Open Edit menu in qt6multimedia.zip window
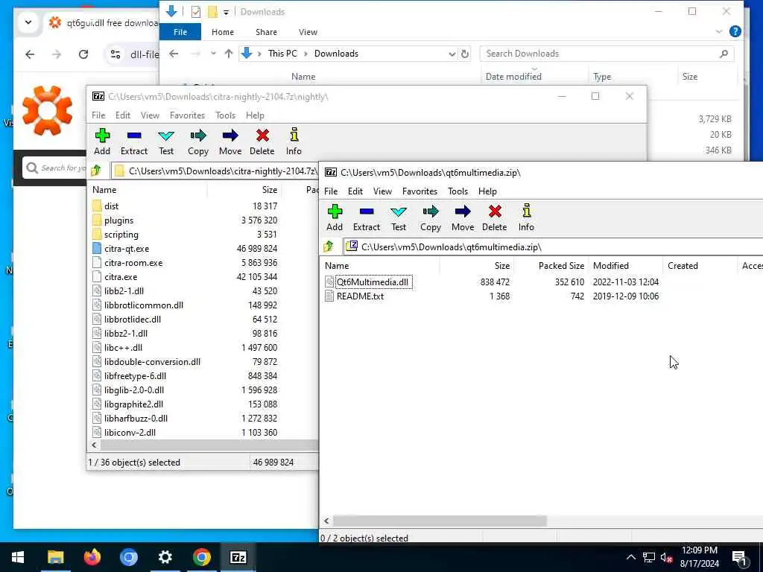763x572 pixels. pyautogui.click(x=355, y=191)
